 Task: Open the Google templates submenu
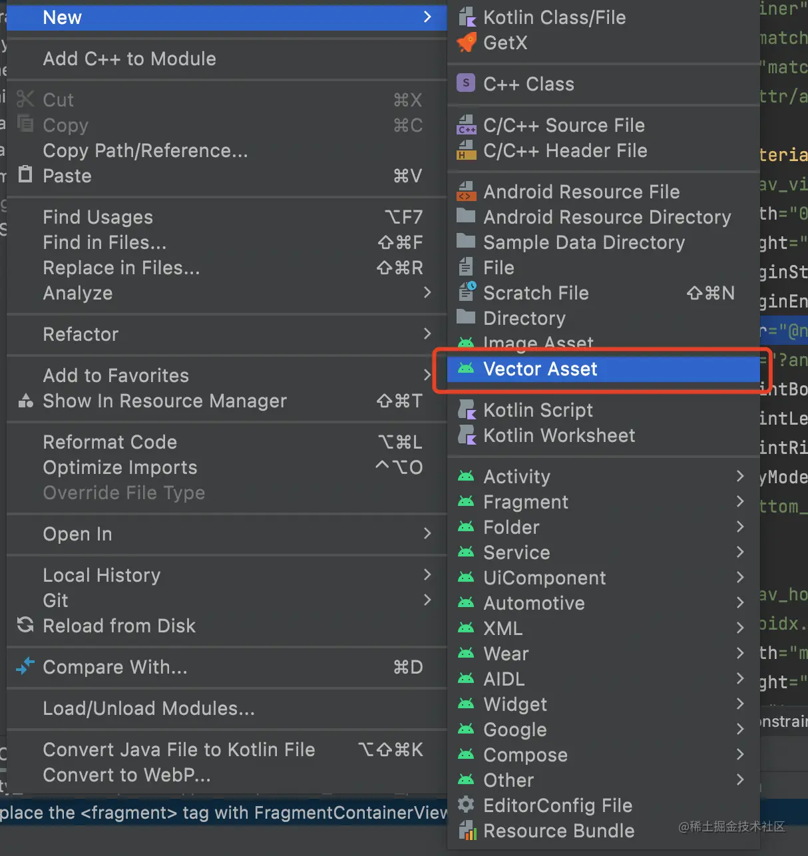604,730
